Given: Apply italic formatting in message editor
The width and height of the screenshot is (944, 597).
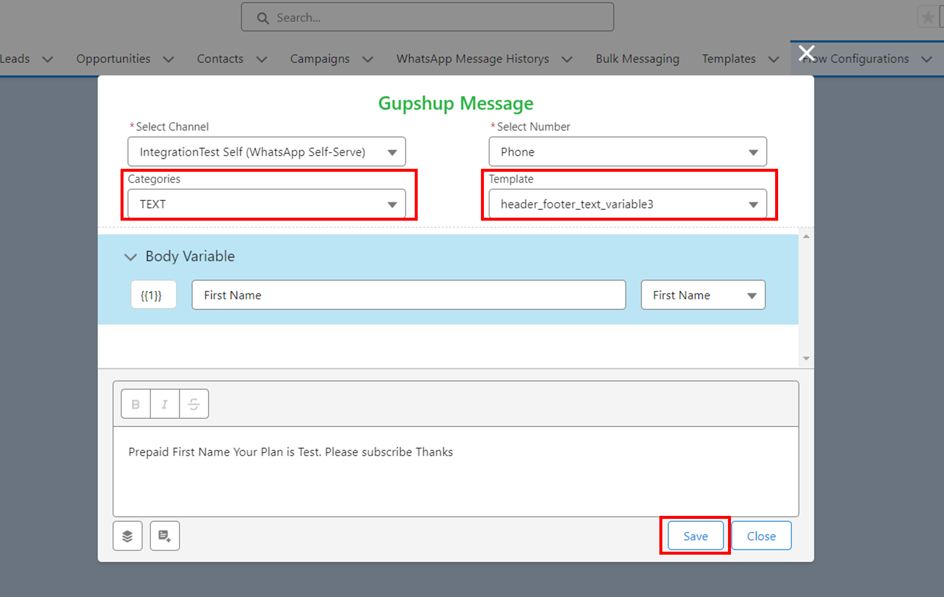Looking at the screenshot, I should (165, 404).
